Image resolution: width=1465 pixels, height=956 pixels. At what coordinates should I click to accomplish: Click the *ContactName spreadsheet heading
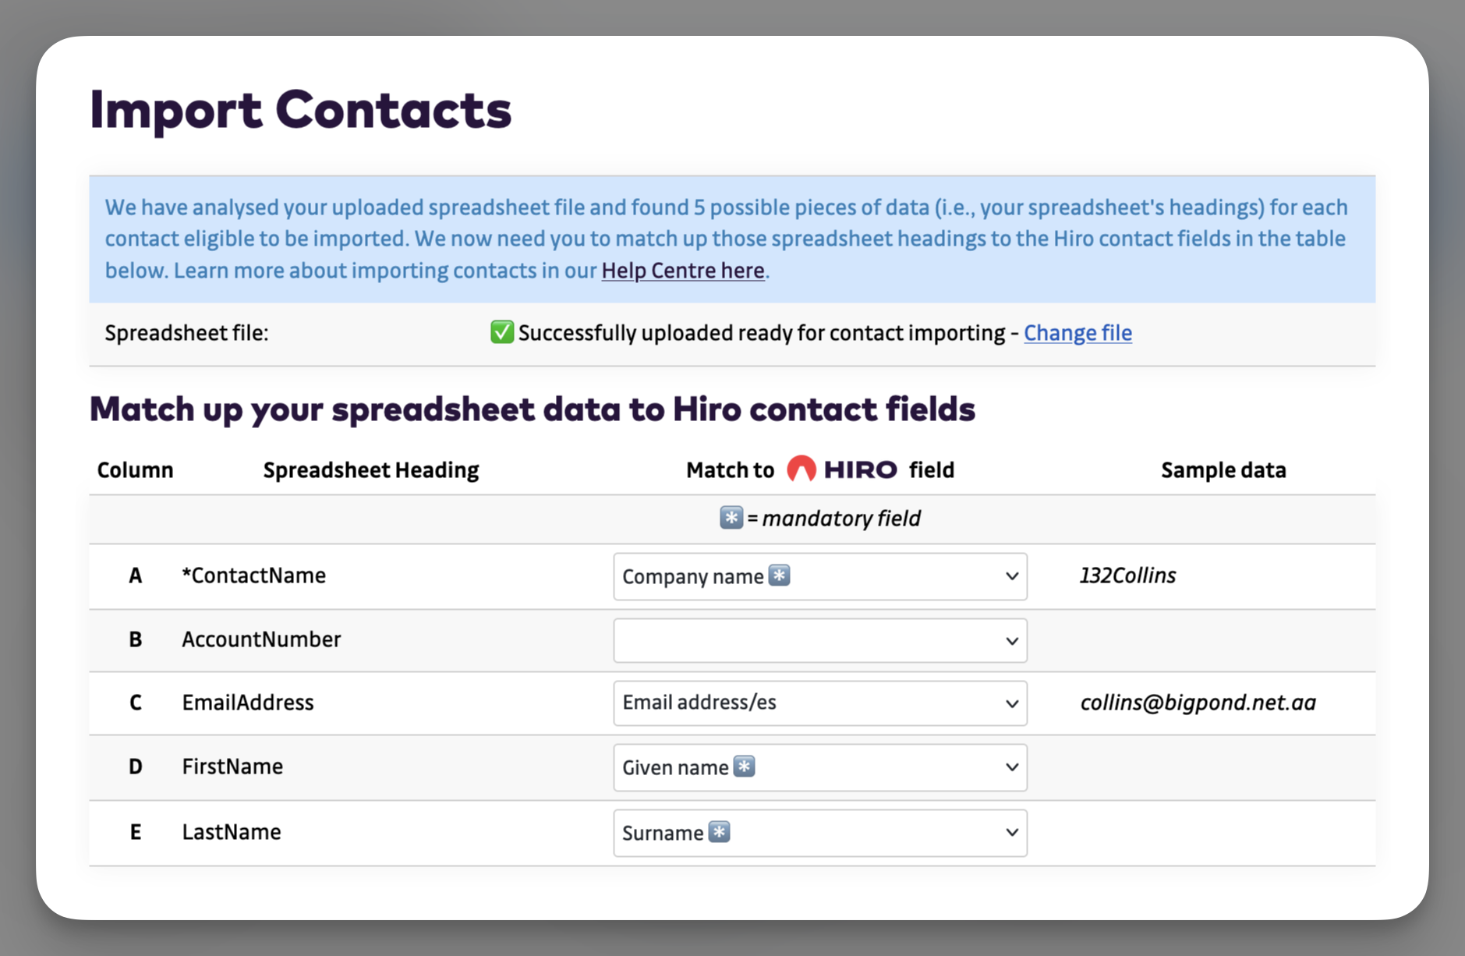pyautogui.click(x=254, y=575)
